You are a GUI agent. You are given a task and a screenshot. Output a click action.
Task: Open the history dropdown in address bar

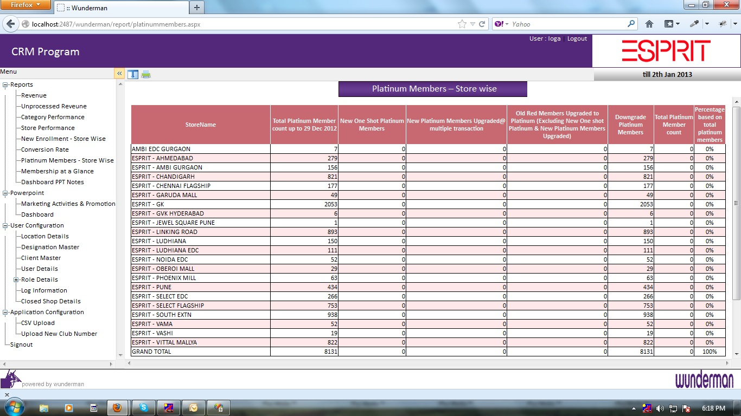pyautogui.click(x=472, y=24)
